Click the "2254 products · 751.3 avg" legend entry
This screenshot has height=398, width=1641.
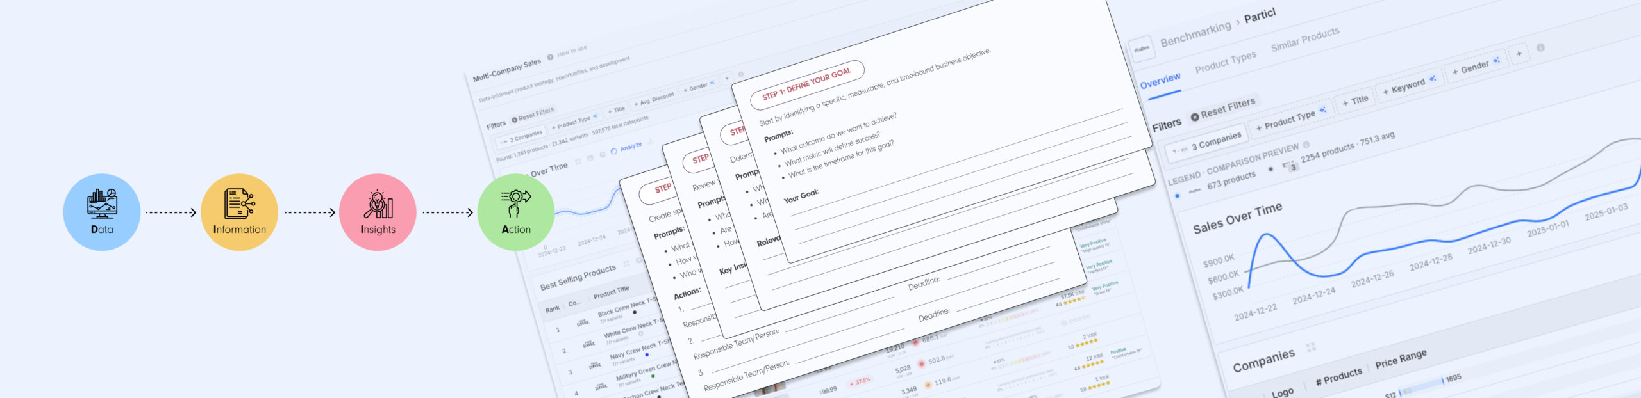[1347, 147]
